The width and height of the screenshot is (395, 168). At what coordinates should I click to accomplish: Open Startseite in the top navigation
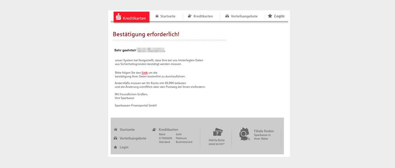point(168,16)
